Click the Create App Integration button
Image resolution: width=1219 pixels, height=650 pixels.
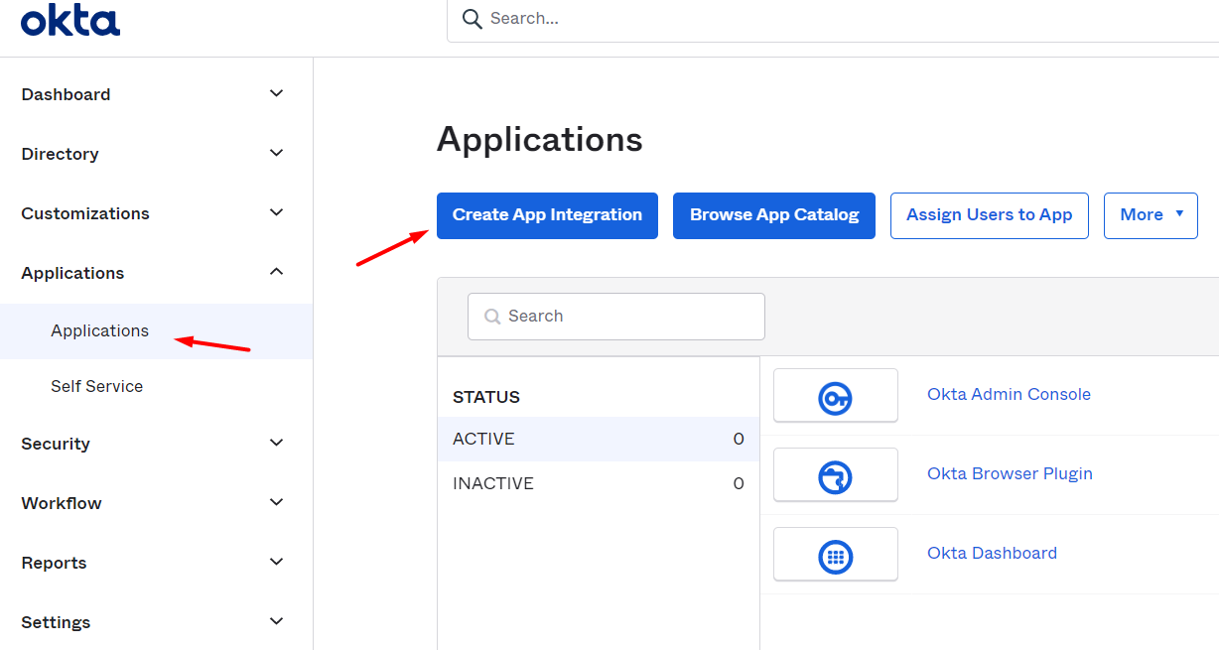(546, 215)
